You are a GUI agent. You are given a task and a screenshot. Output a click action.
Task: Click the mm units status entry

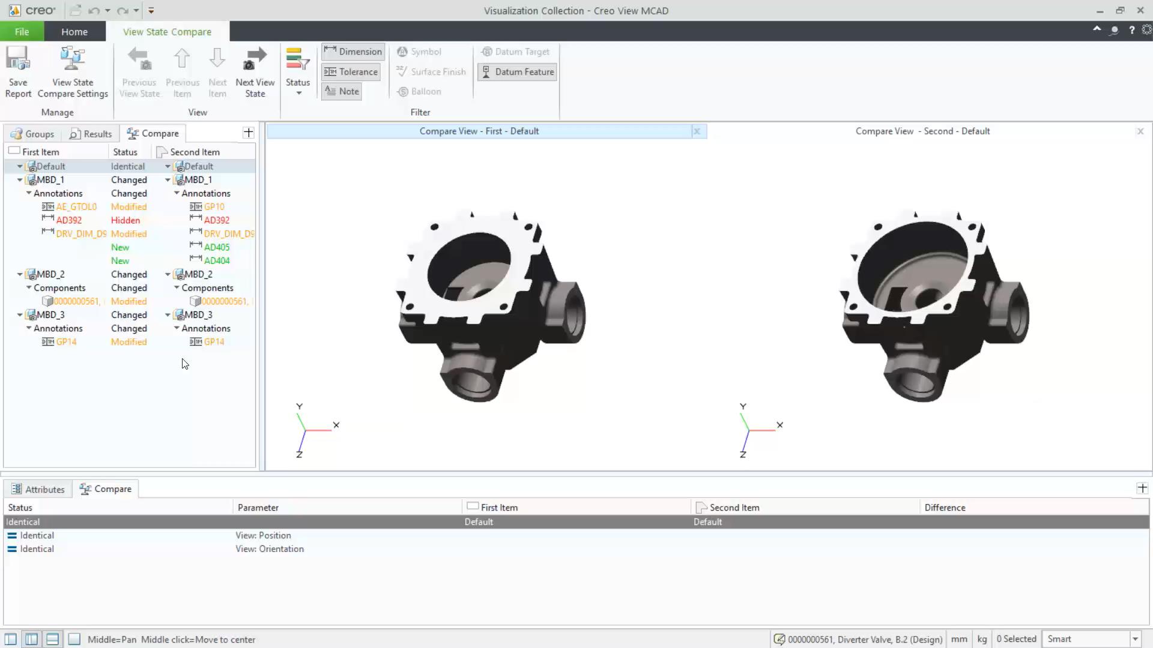click(x=959, y=639)
